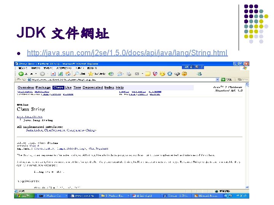This screenshot has height=205, width=274.
Task: Open the java.lang.Object superclass link
Action: (x=30, y=117)
